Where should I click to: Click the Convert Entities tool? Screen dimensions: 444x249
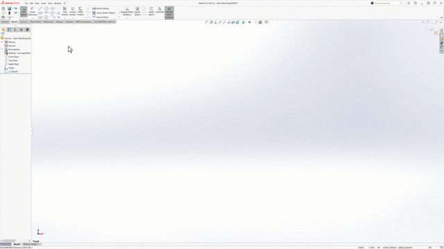tap(72, 11)
